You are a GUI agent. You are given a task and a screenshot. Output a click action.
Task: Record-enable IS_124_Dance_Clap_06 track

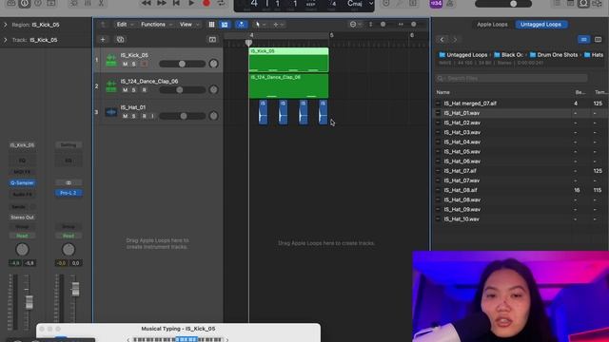[144, 90]
